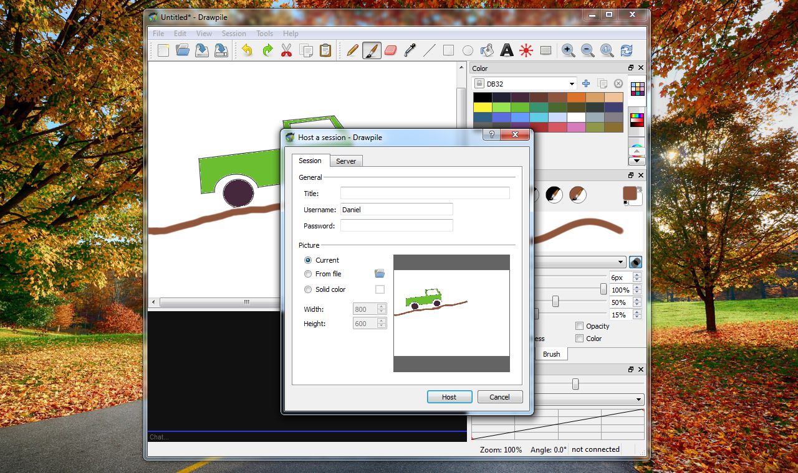Select the Current picture radio button

[x=308, y=260]
